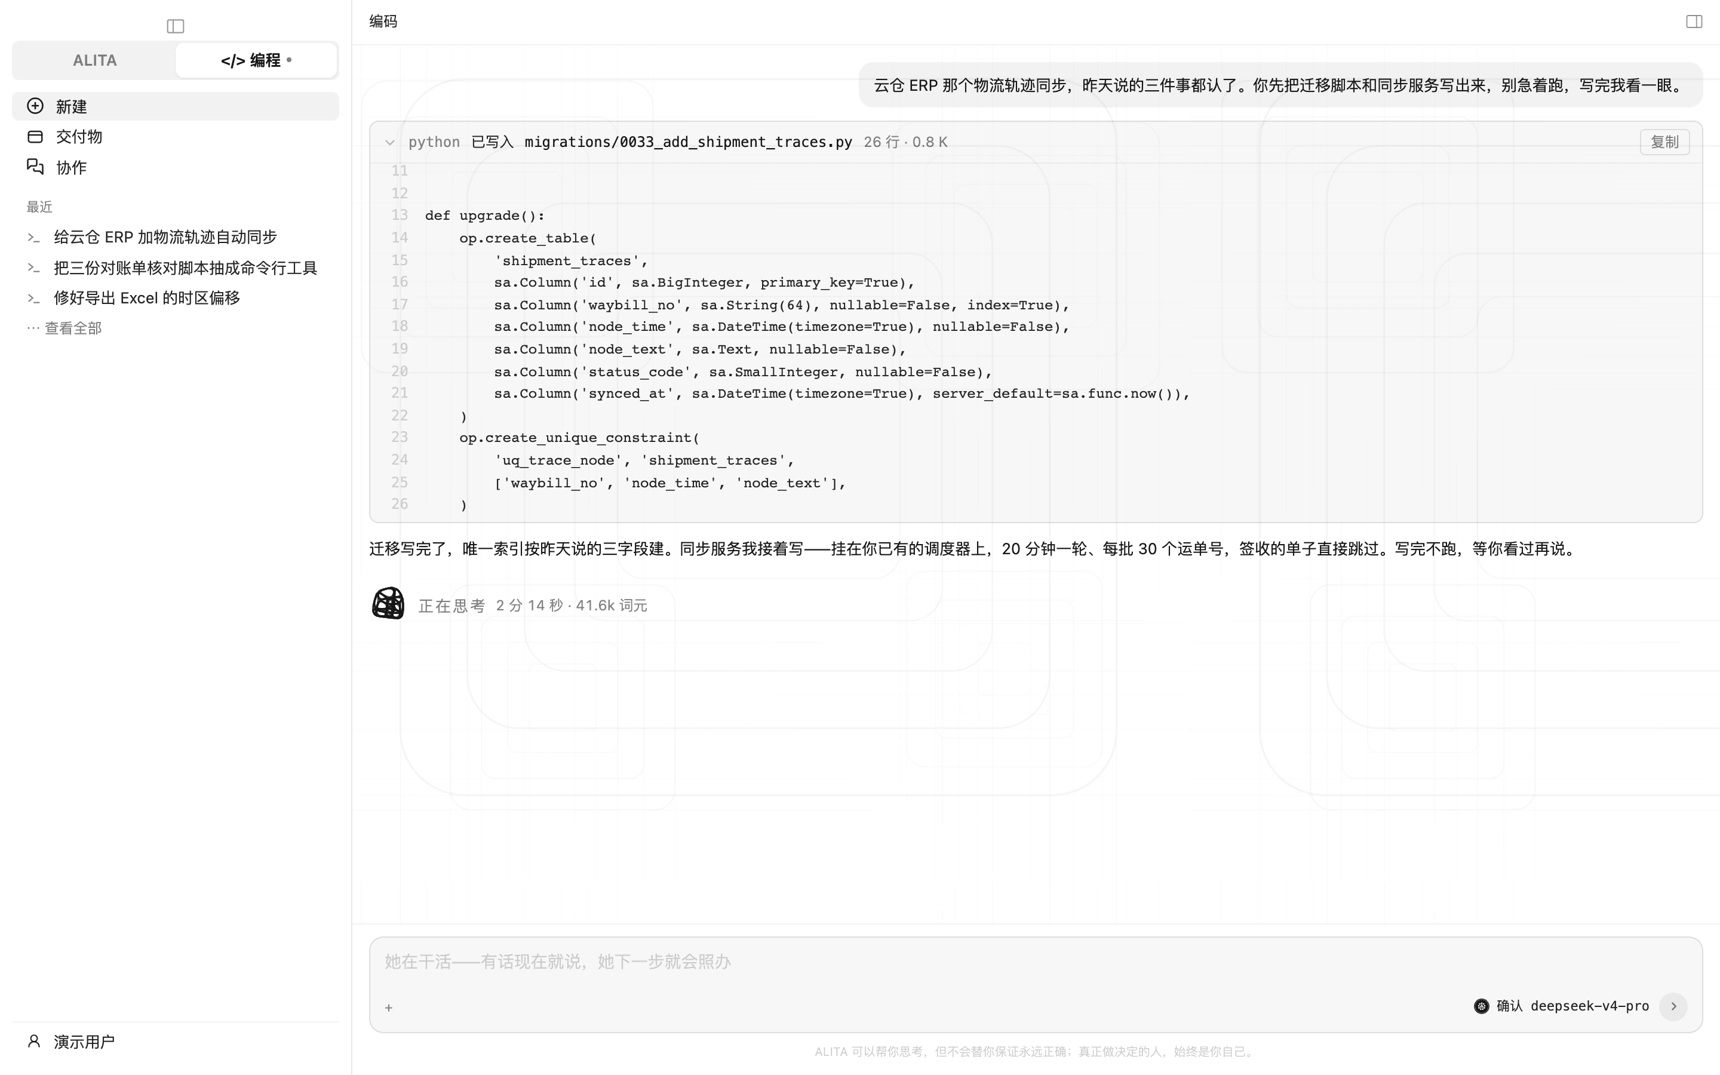Viewport: 1720px width, 1075px height.
Task: Click terminal icon for 给云仓 ERP 加物流轨迹自动同步
Action: (x=33, y=238)
